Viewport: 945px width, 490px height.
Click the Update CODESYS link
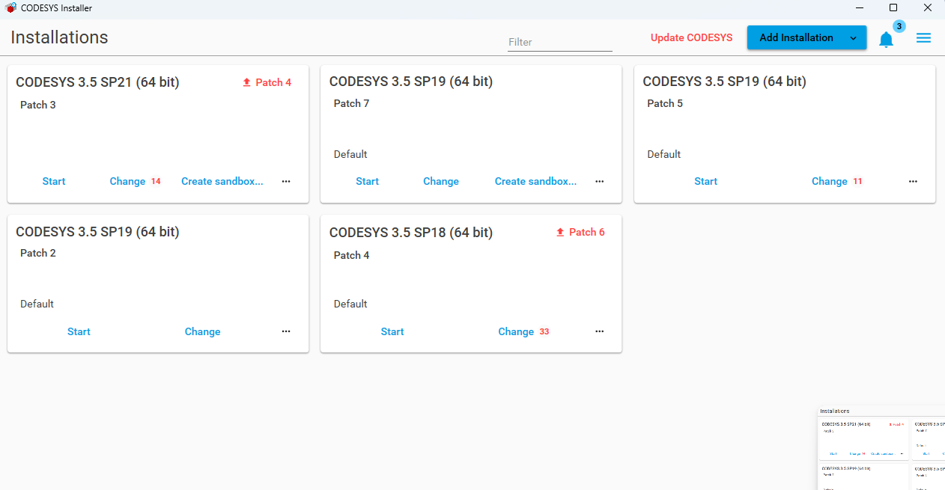point(691,38)
